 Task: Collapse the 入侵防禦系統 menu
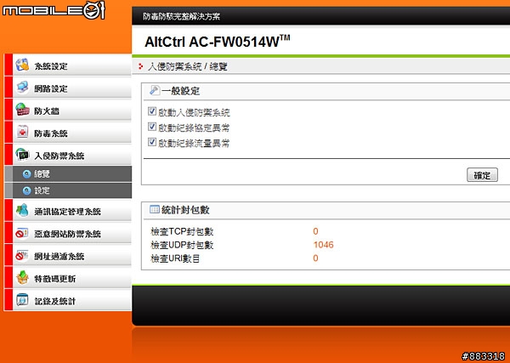point(68,156)
